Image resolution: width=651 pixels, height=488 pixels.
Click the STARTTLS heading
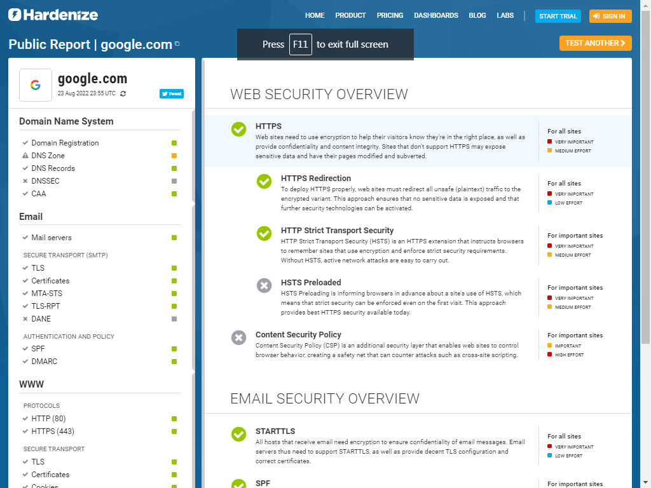(x=275, y=431)
